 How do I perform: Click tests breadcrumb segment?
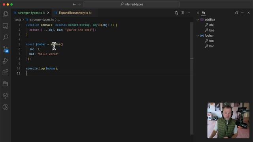(18, 20)
